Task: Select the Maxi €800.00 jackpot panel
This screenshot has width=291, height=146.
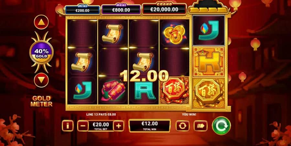Action: (x=121, y=9)
